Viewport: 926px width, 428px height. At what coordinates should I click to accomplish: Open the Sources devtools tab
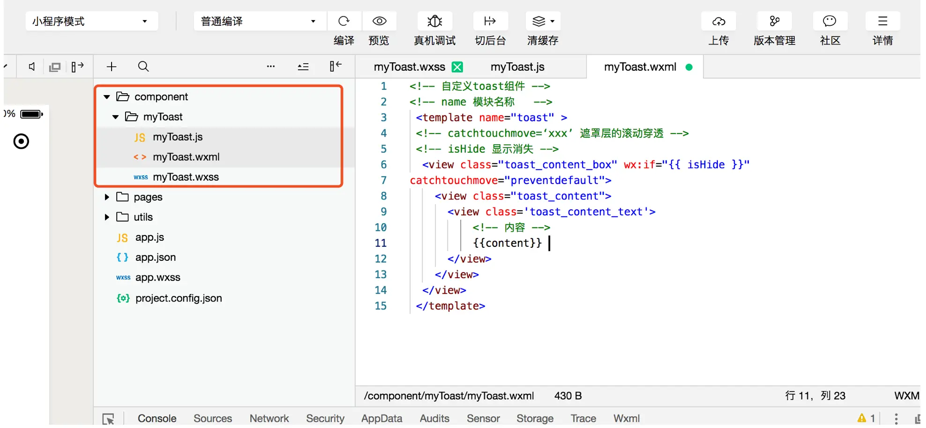213,418
